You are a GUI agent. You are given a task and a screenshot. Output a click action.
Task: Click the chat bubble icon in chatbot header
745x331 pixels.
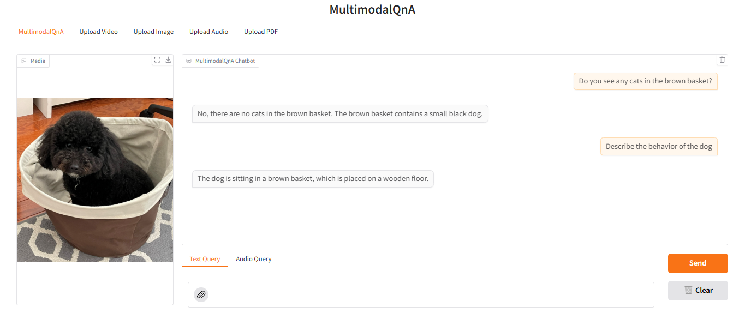190,61
